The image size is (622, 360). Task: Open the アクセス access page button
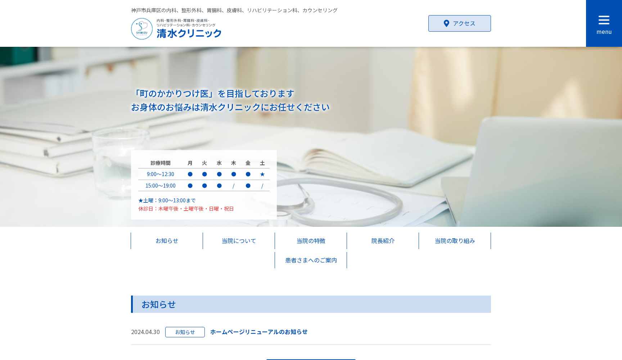459,23
